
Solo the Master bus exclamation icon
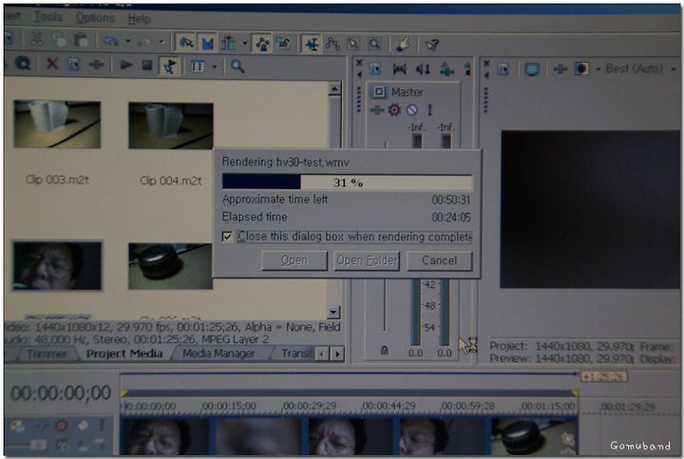(x=429, y=110)
